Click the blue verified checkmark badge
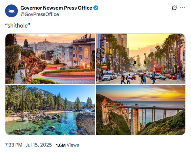Viewport: 191px width, 153px height. coord(96,8)
